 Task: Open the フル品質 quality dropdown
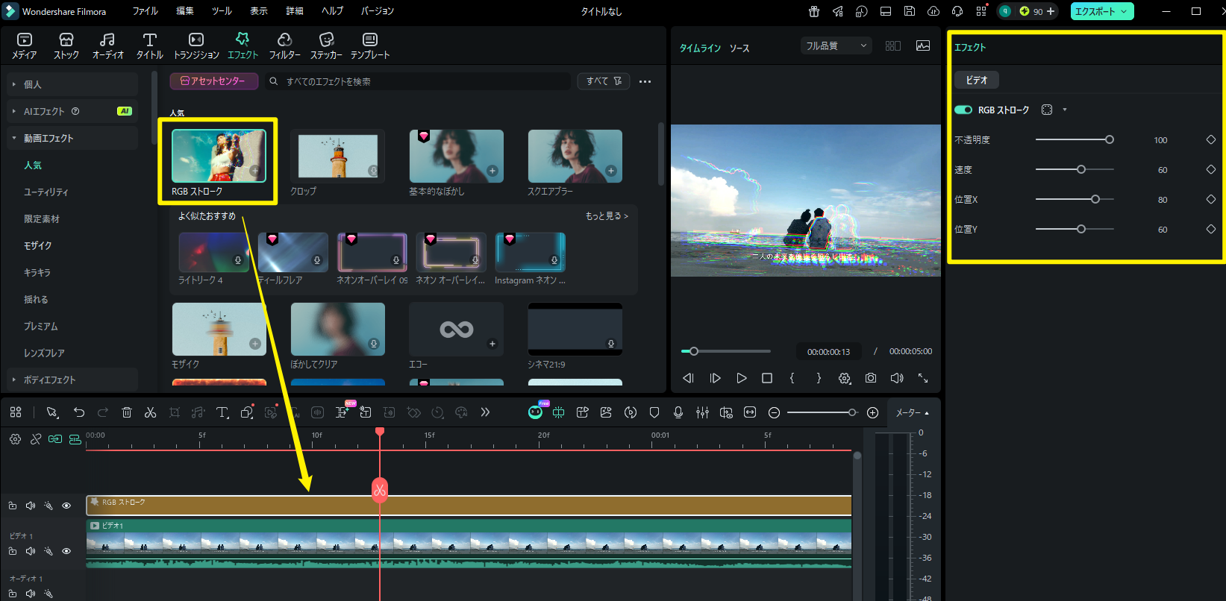[836, 45]
